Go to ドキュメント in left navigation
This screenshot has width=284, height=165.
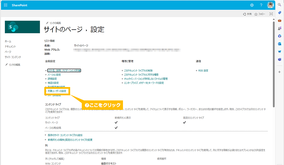pyautogui.click(x=10, y=46)
